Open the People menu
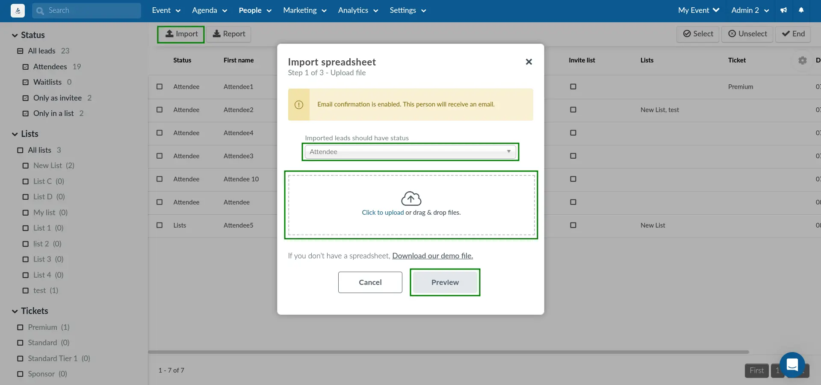This screenshot has width=821, height=385. click(255, 10)
